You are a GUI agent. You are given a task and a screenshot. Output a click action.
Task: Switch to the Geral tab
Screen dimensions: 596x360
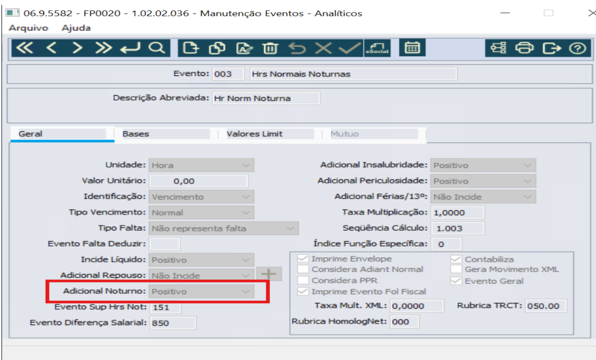pos(62,134)
